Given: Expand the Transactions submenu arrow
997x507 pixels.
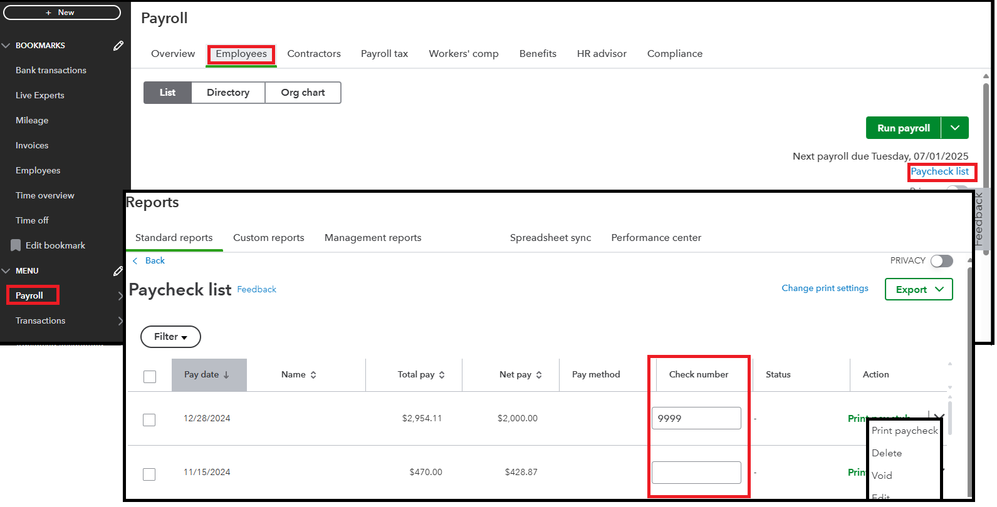Looking at the screenshot, I should 120,321.
